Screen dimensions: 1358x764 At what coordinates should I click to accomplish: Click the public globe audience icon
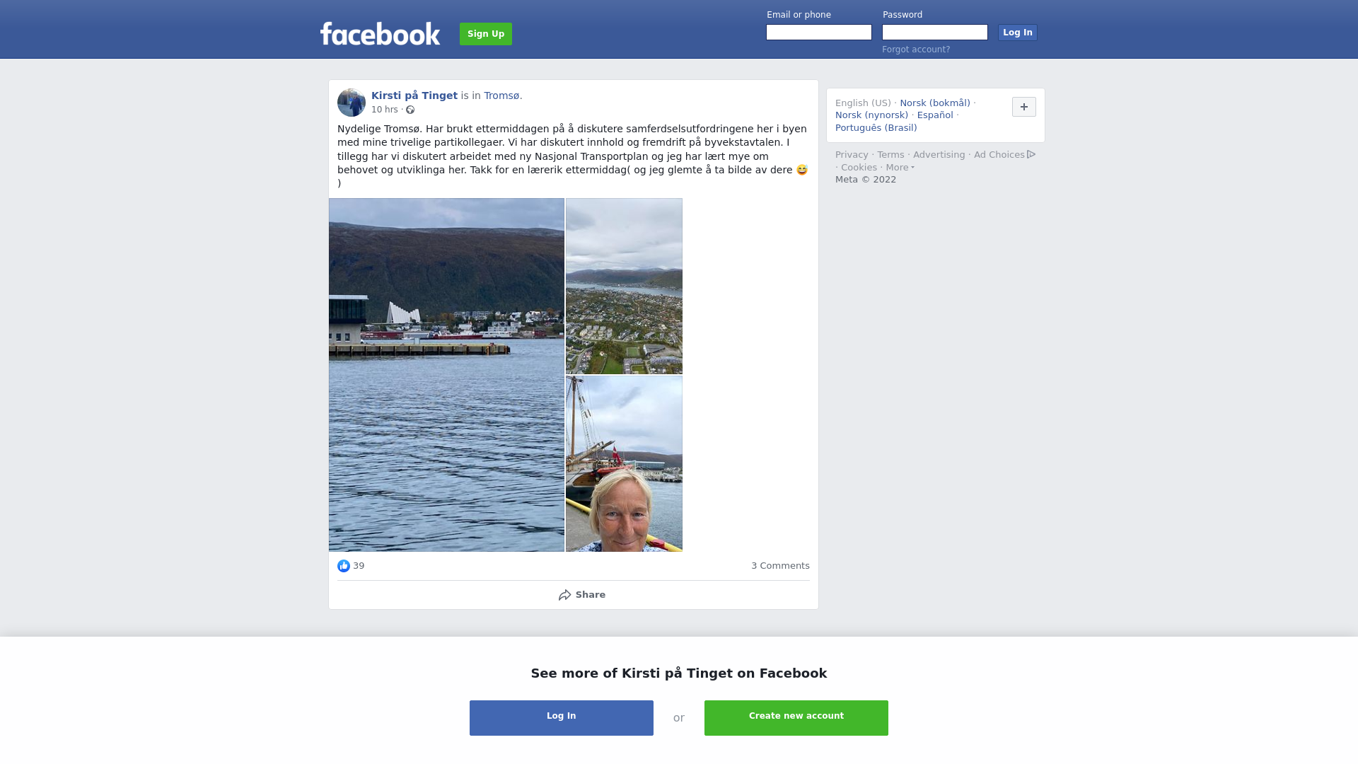pyautogui.click(x=410, y=110)
